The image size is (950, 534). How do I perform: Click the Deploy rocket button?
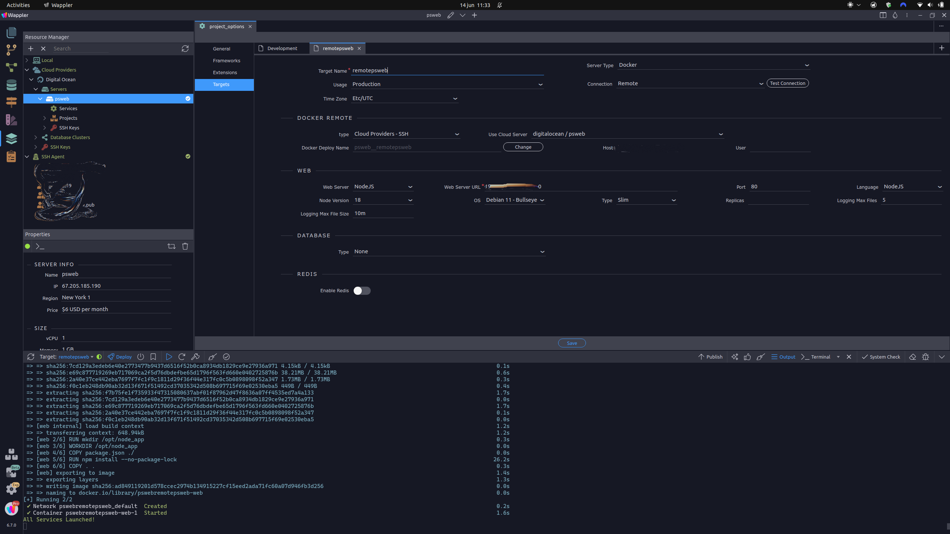(119, 357)
